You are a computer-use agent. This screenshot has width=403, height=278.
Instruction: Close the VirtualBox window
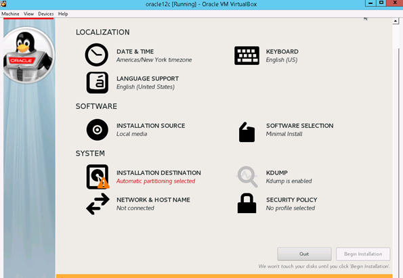point(395,3)
